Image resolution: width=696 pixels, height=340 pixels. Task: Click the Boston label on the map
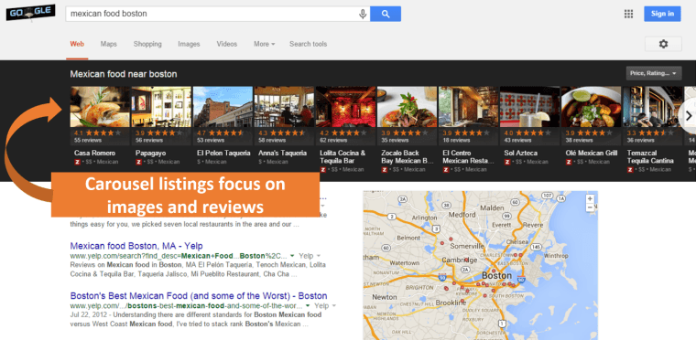coord(496,276)
